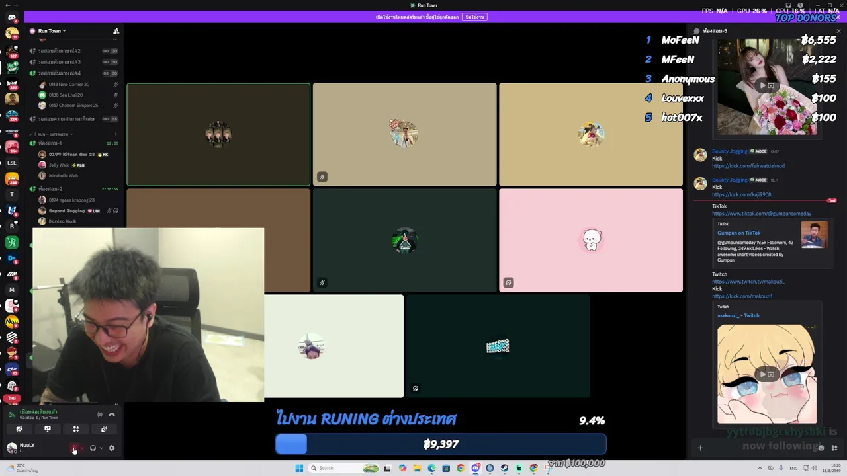Open the soundboard button
The width and height of the screenshot is (847, 476).
[x=104, y=429]
